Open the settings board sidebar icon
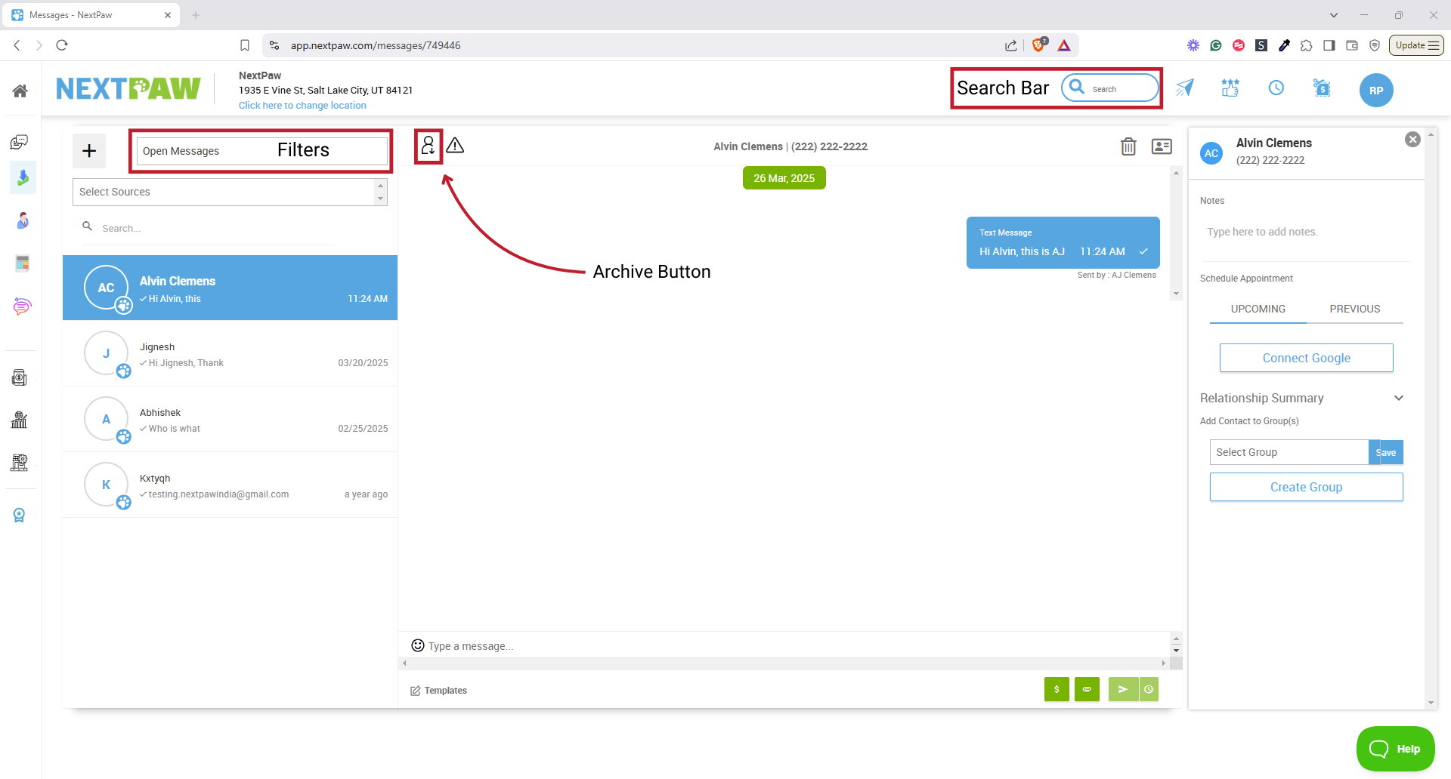 point(20,462)
